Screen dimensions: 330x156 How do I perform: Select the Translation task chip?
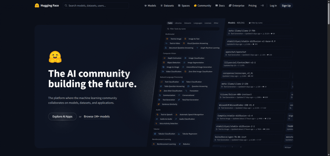click(192, 91)
